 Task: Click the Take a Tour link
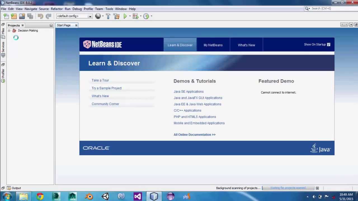pos(100,80)
